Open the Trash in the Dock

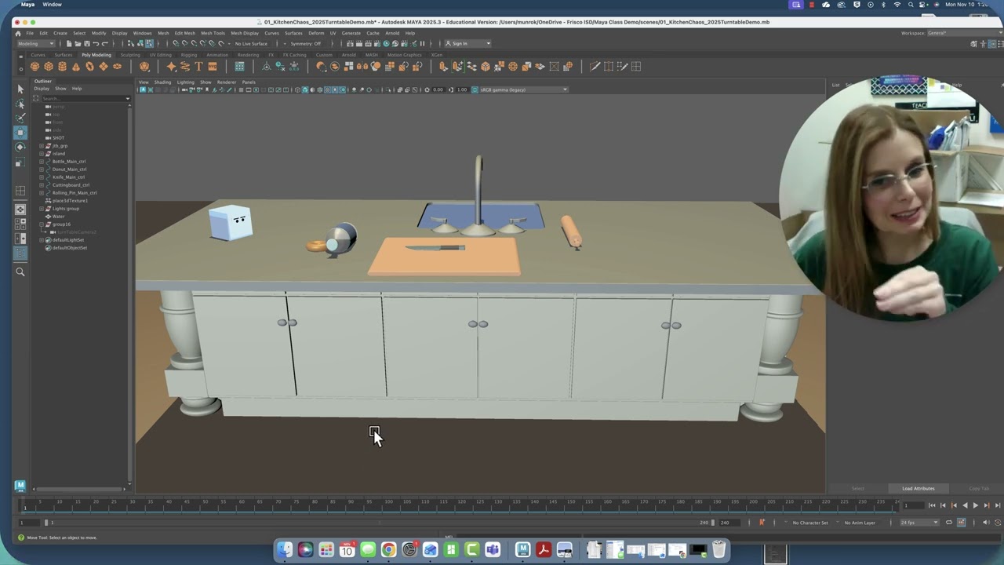pos(718,550)
